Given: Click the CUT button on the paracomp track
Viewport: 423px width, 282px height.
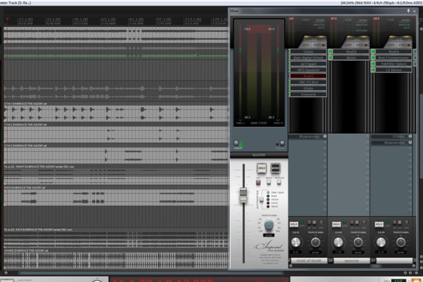Looking at the screenshot, I should 357,222.
